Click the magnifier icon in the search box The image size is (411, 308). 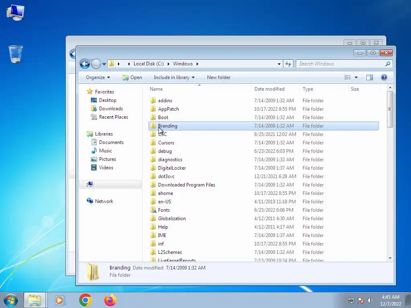pos(388,64)
